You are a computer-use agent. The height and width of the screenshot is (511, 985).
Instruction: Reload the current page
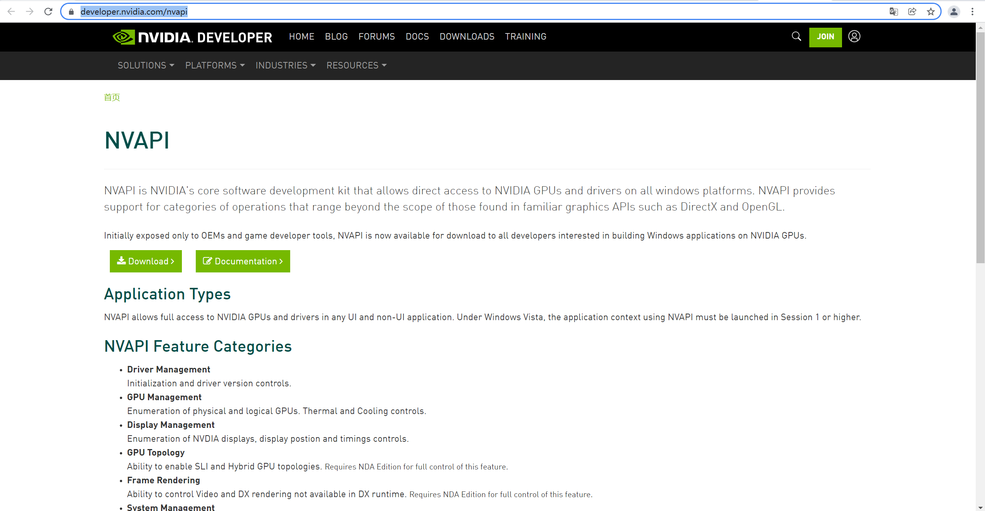tap(49, 11)
